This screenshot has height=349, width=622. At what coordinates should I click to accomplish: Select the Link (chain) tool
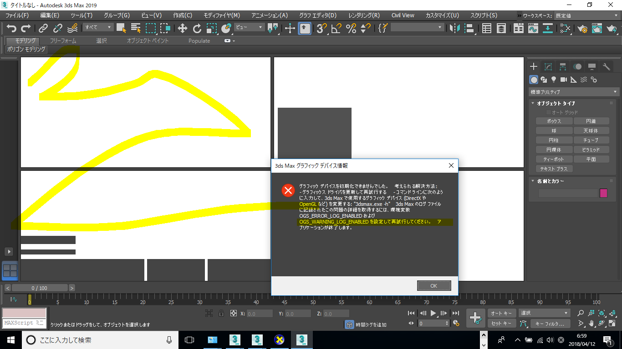pyautogui.click(x=43, y=28)
